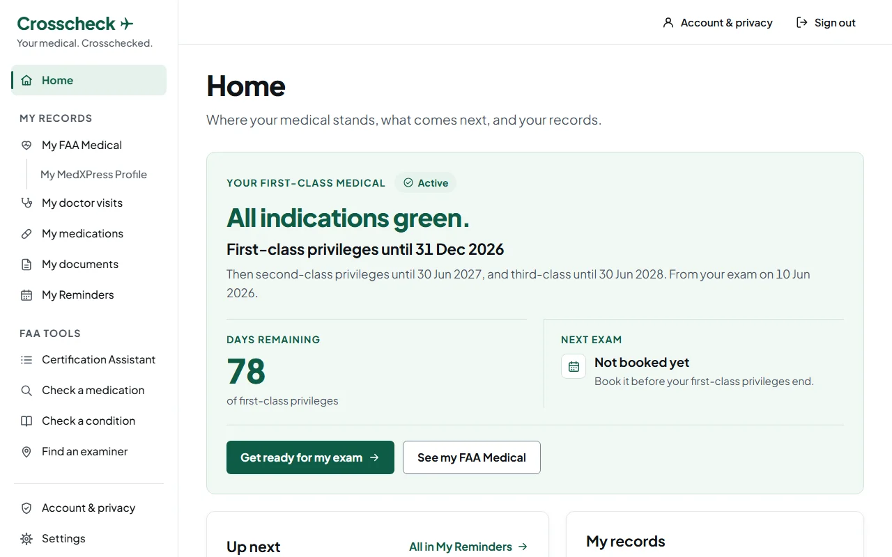
Task: Click the map pin icon for Find an examiner
Action: click(26, 451)
